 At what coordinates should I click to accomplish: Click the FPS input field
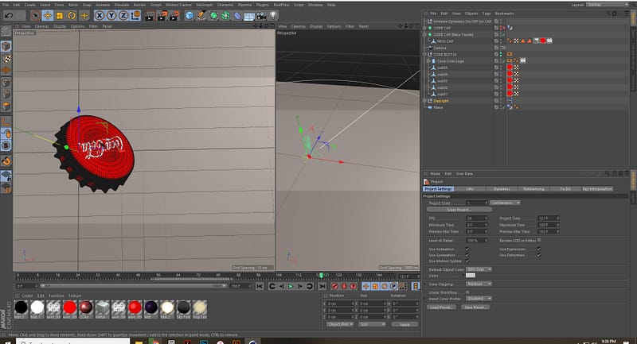[x=476, y=218]
